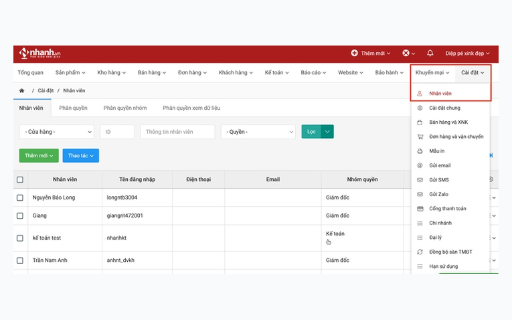This screenshot has width=512, height=320.
Task: Click the envelope icon for Gửi Zalo
Action: [x=420, y=194]
